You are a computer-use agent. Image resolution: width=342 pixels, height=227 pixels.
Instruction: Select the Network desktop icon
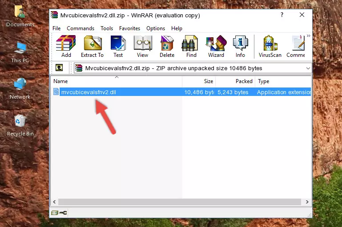click(x=20, y=89)
